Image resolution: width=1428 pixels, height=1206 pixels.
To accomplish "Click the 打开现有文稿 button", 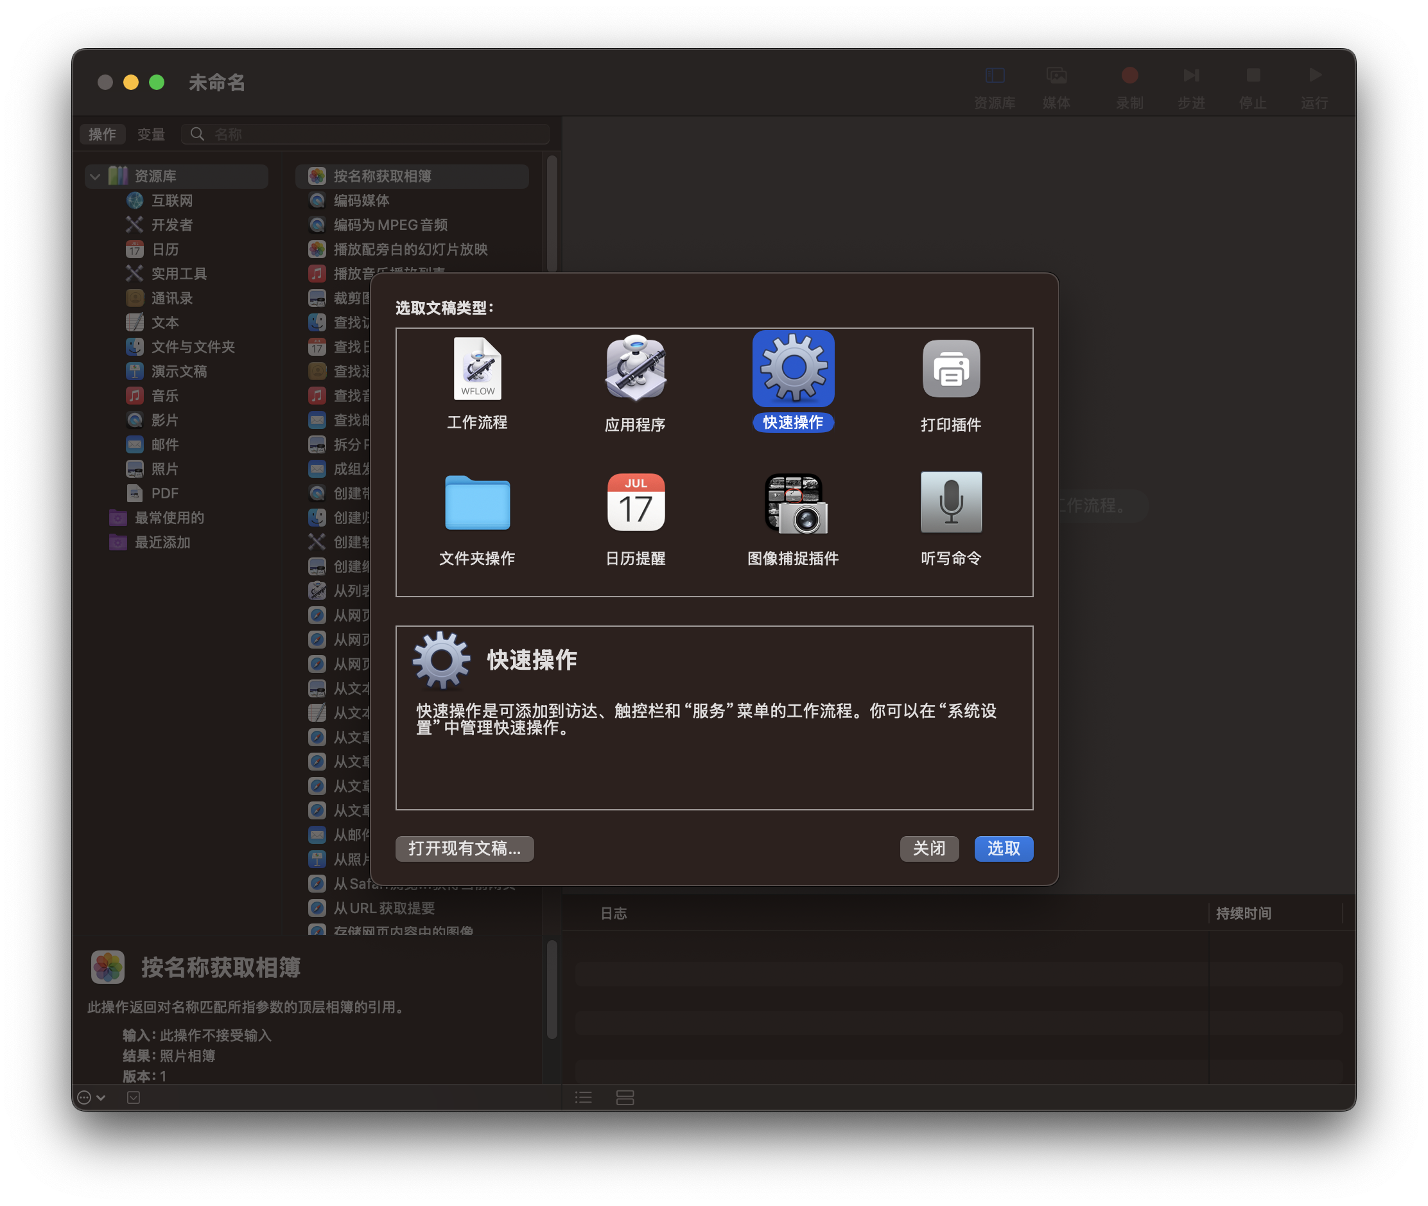I will click(464, 848).
